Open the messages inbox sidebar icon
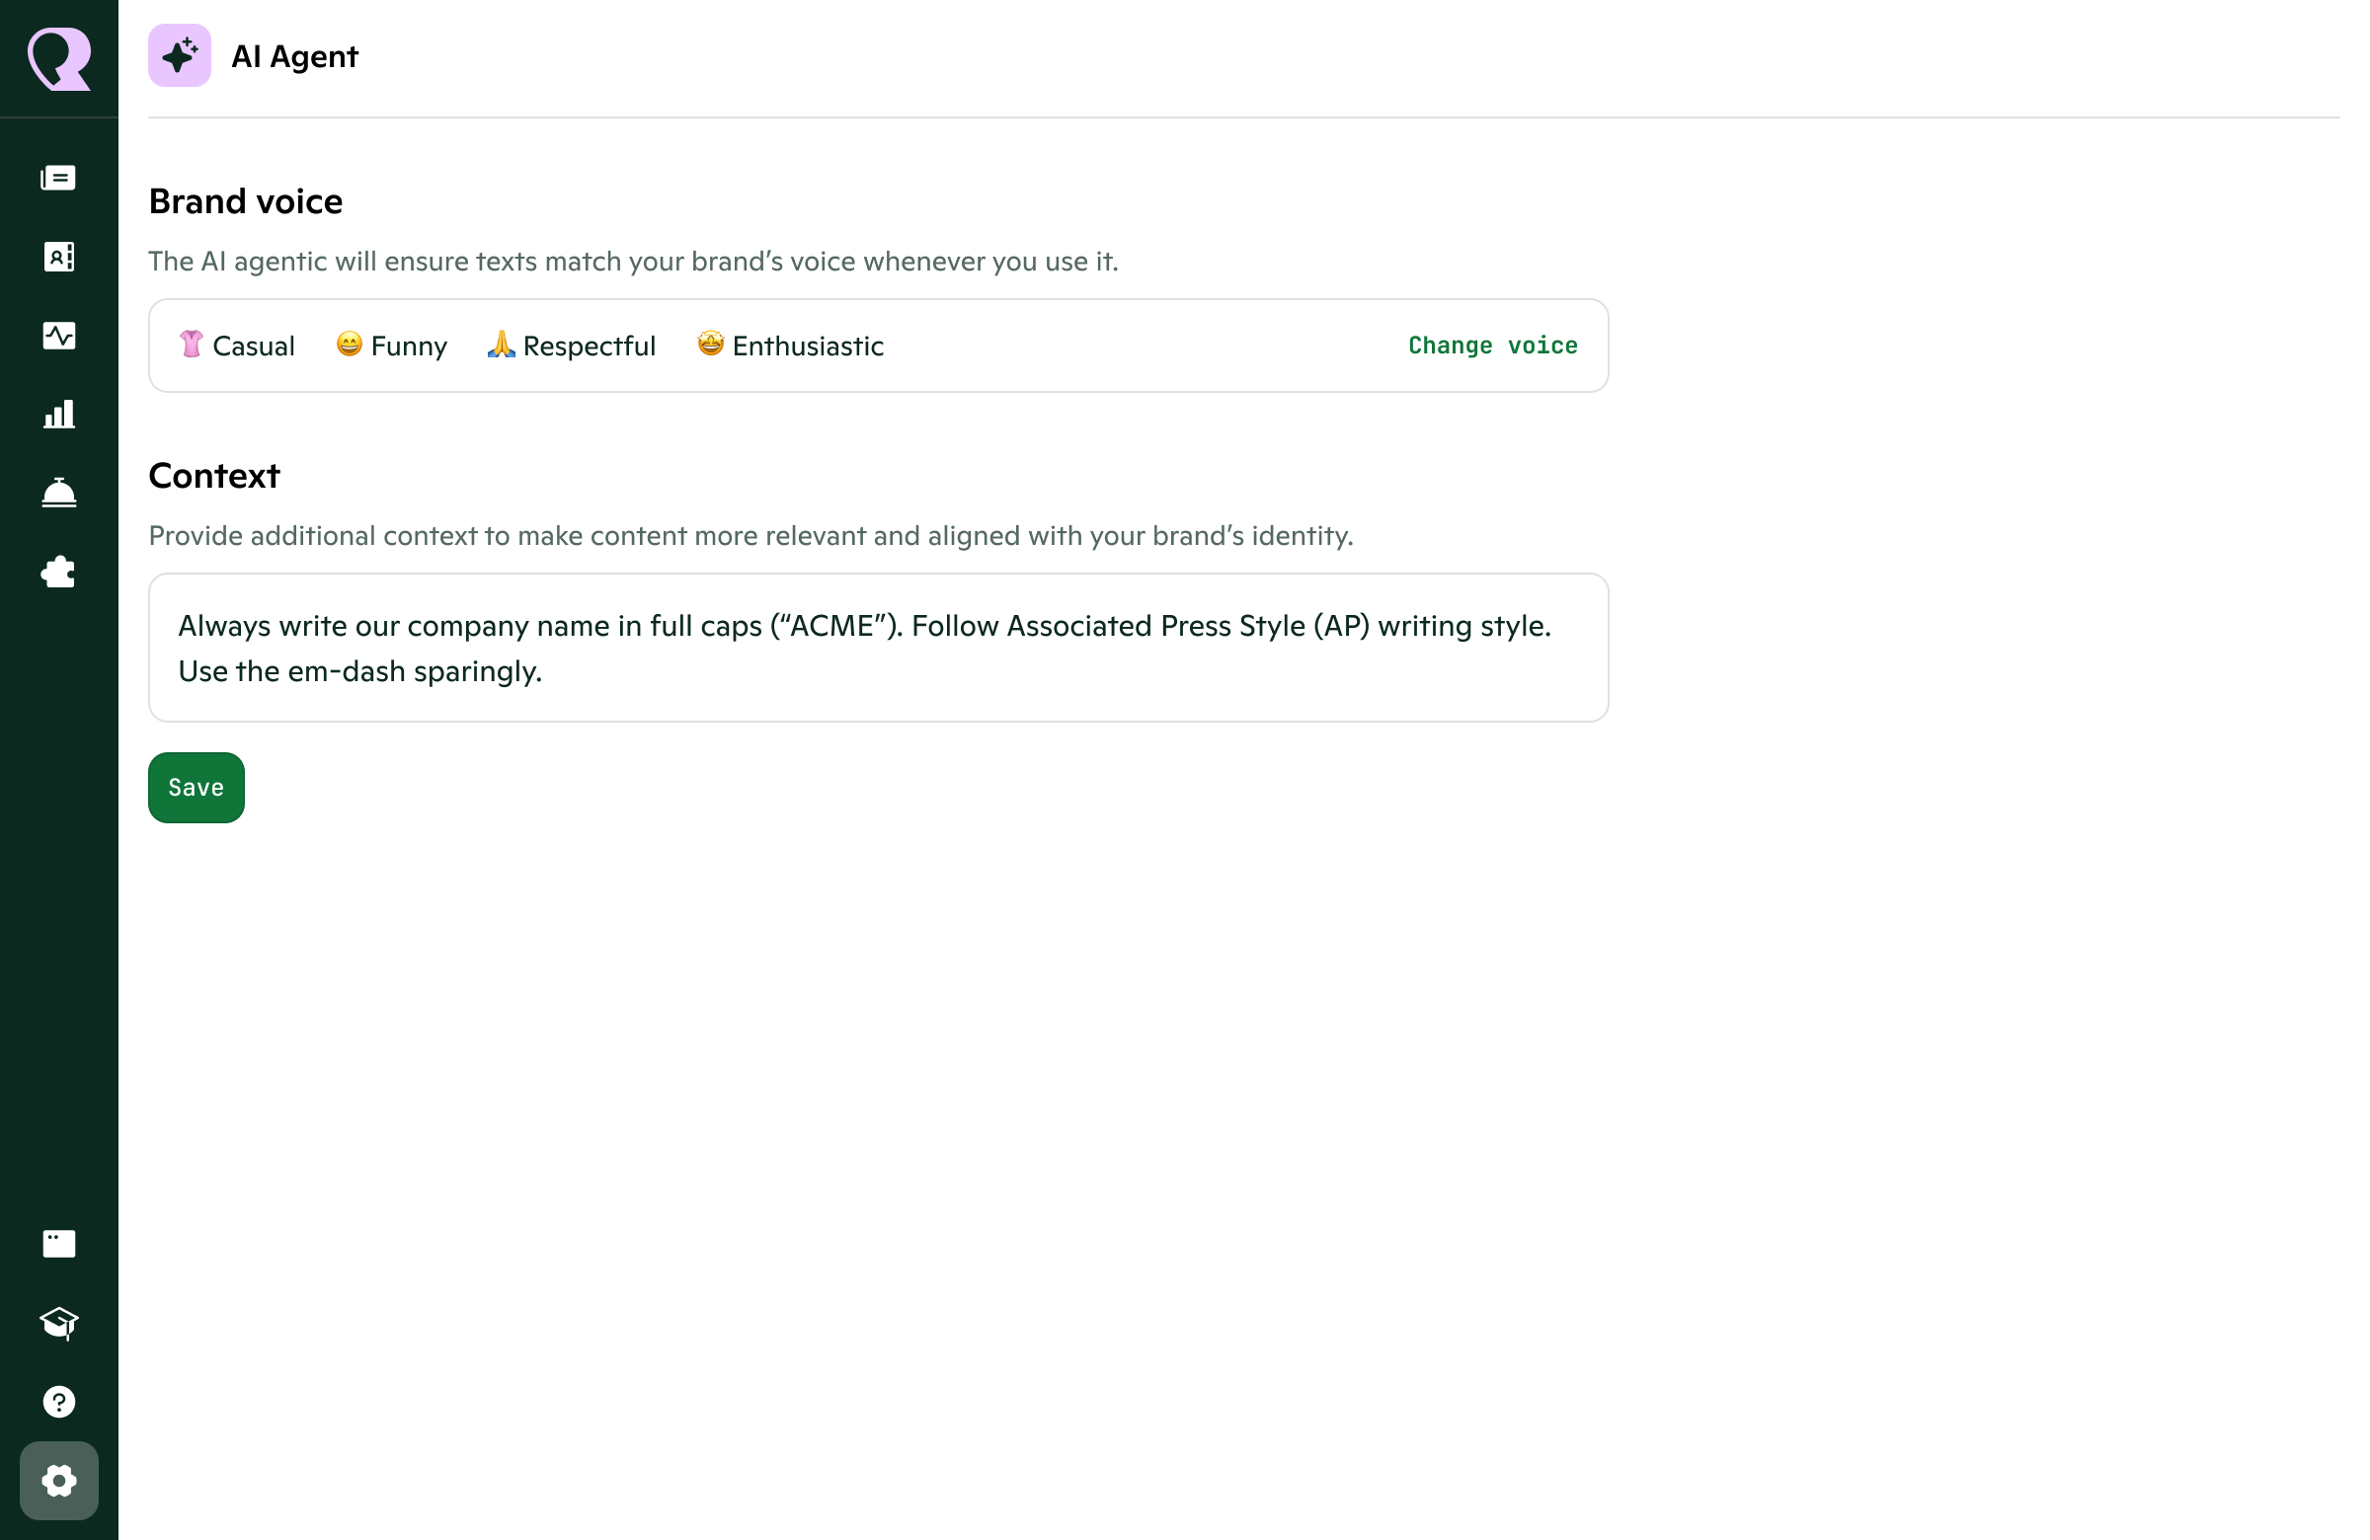This screenshot has height=1540, width=2370. pyautogui.click(x=58, y=179)
